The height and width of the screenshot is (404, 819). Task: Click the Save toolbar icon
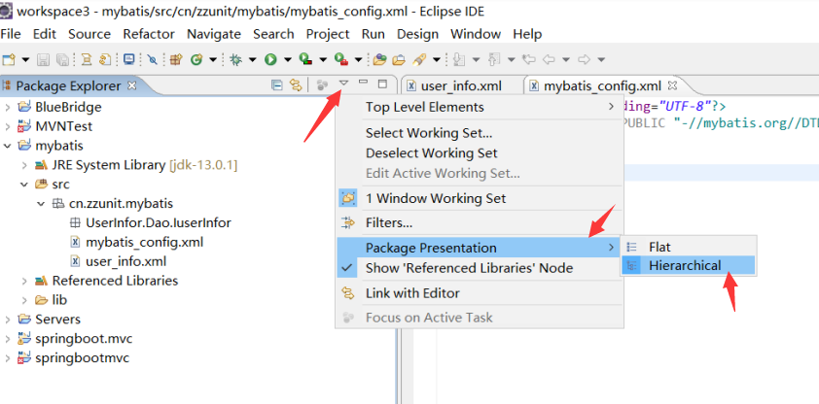(43, 59)
